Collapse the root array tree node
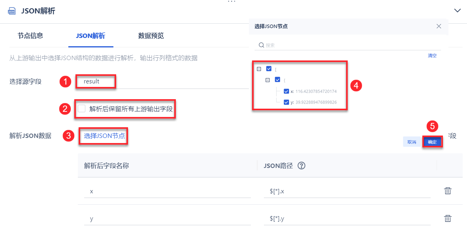 [x=259, y=69]
